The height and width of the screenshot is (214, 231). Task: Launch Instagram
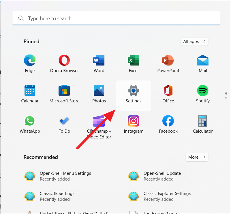pos(134,125)
